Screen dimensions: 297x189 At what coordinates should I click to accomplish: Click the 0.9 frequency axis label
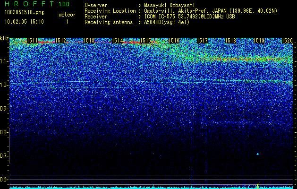[x=4, y=109]
